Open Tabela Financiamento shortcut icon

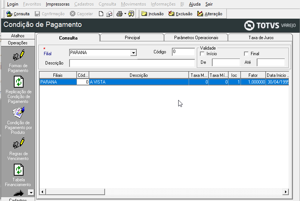click(19, 170)
